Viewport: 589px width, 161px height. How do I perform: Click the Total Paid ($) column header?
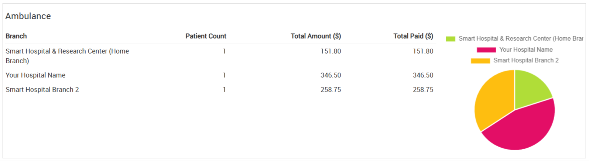click(413, 36)
